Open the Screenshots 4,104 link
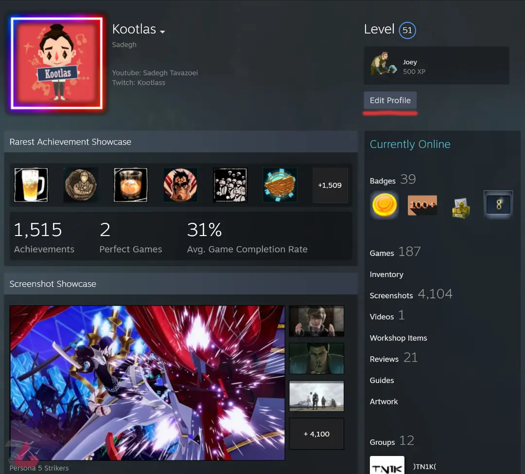The height and width of the screenshot is (474, 525). click(411, 294)
